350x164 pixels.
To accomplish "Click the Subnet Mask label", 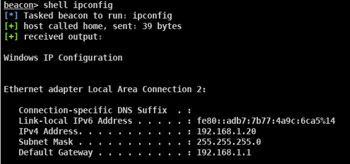I will [x=46, y=142].
